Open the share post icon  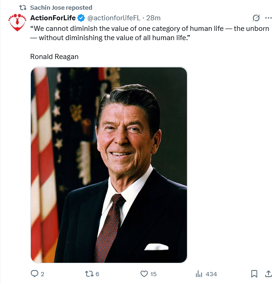click(269, 274)
